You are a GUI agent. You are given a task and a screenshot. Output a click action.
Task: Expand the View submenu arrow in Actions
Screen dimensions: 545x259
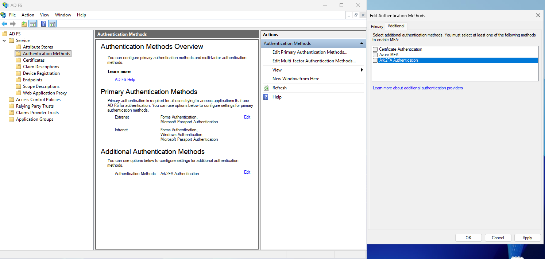pyautogui.click(x=362, y=70)
